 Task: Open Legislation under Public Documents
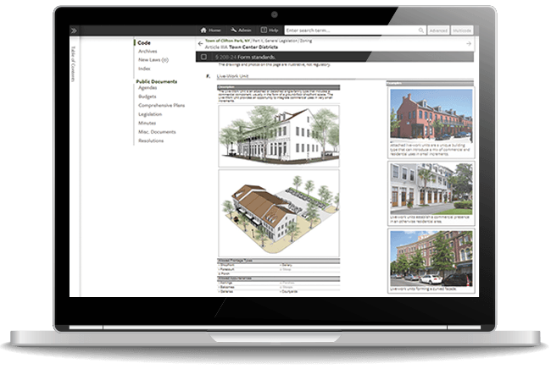[150, 114]
